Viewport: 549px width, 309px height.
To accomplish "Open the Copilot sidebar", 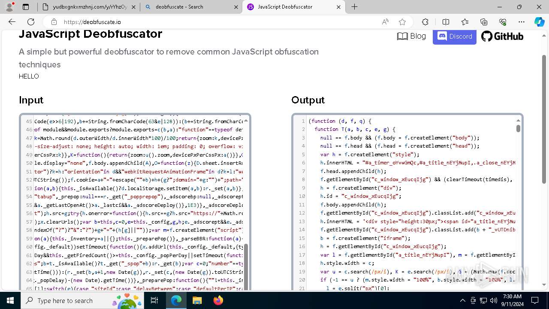I will (x=539, y=22).
